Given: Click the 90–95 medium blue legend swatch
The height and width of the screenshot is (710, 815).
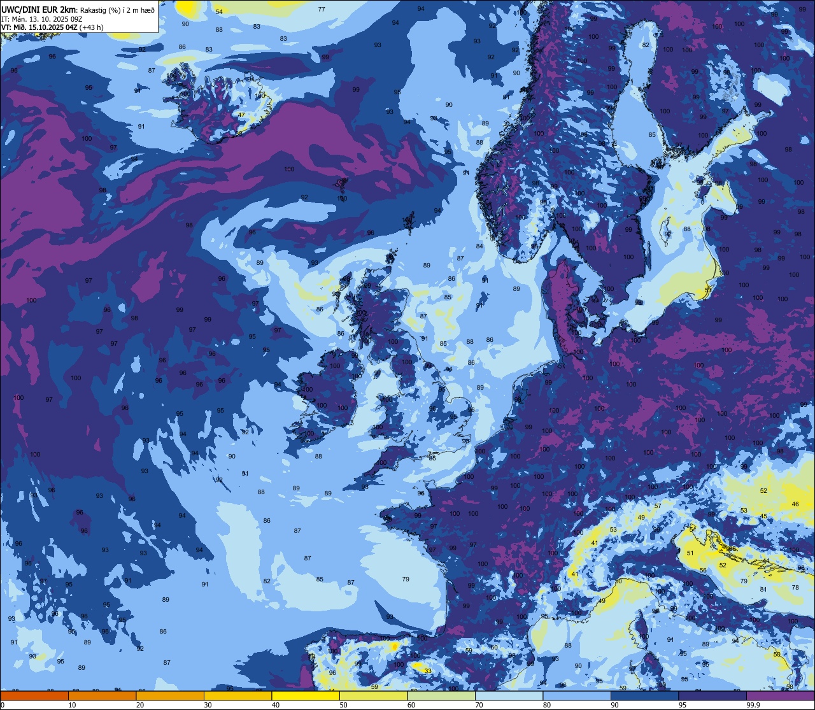Looking at the screenshot, I should coord(644,695).
